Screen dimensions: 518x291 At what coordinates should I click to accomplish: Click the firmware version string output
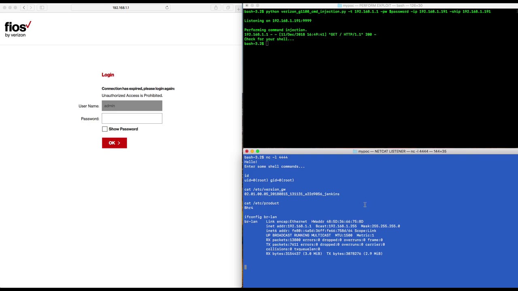(x=292, y=194)
